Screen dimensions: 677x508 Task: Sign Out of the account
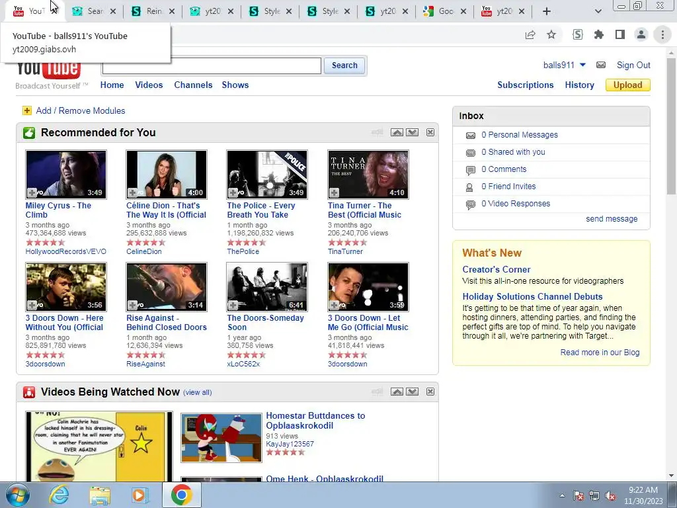[633, 65]
